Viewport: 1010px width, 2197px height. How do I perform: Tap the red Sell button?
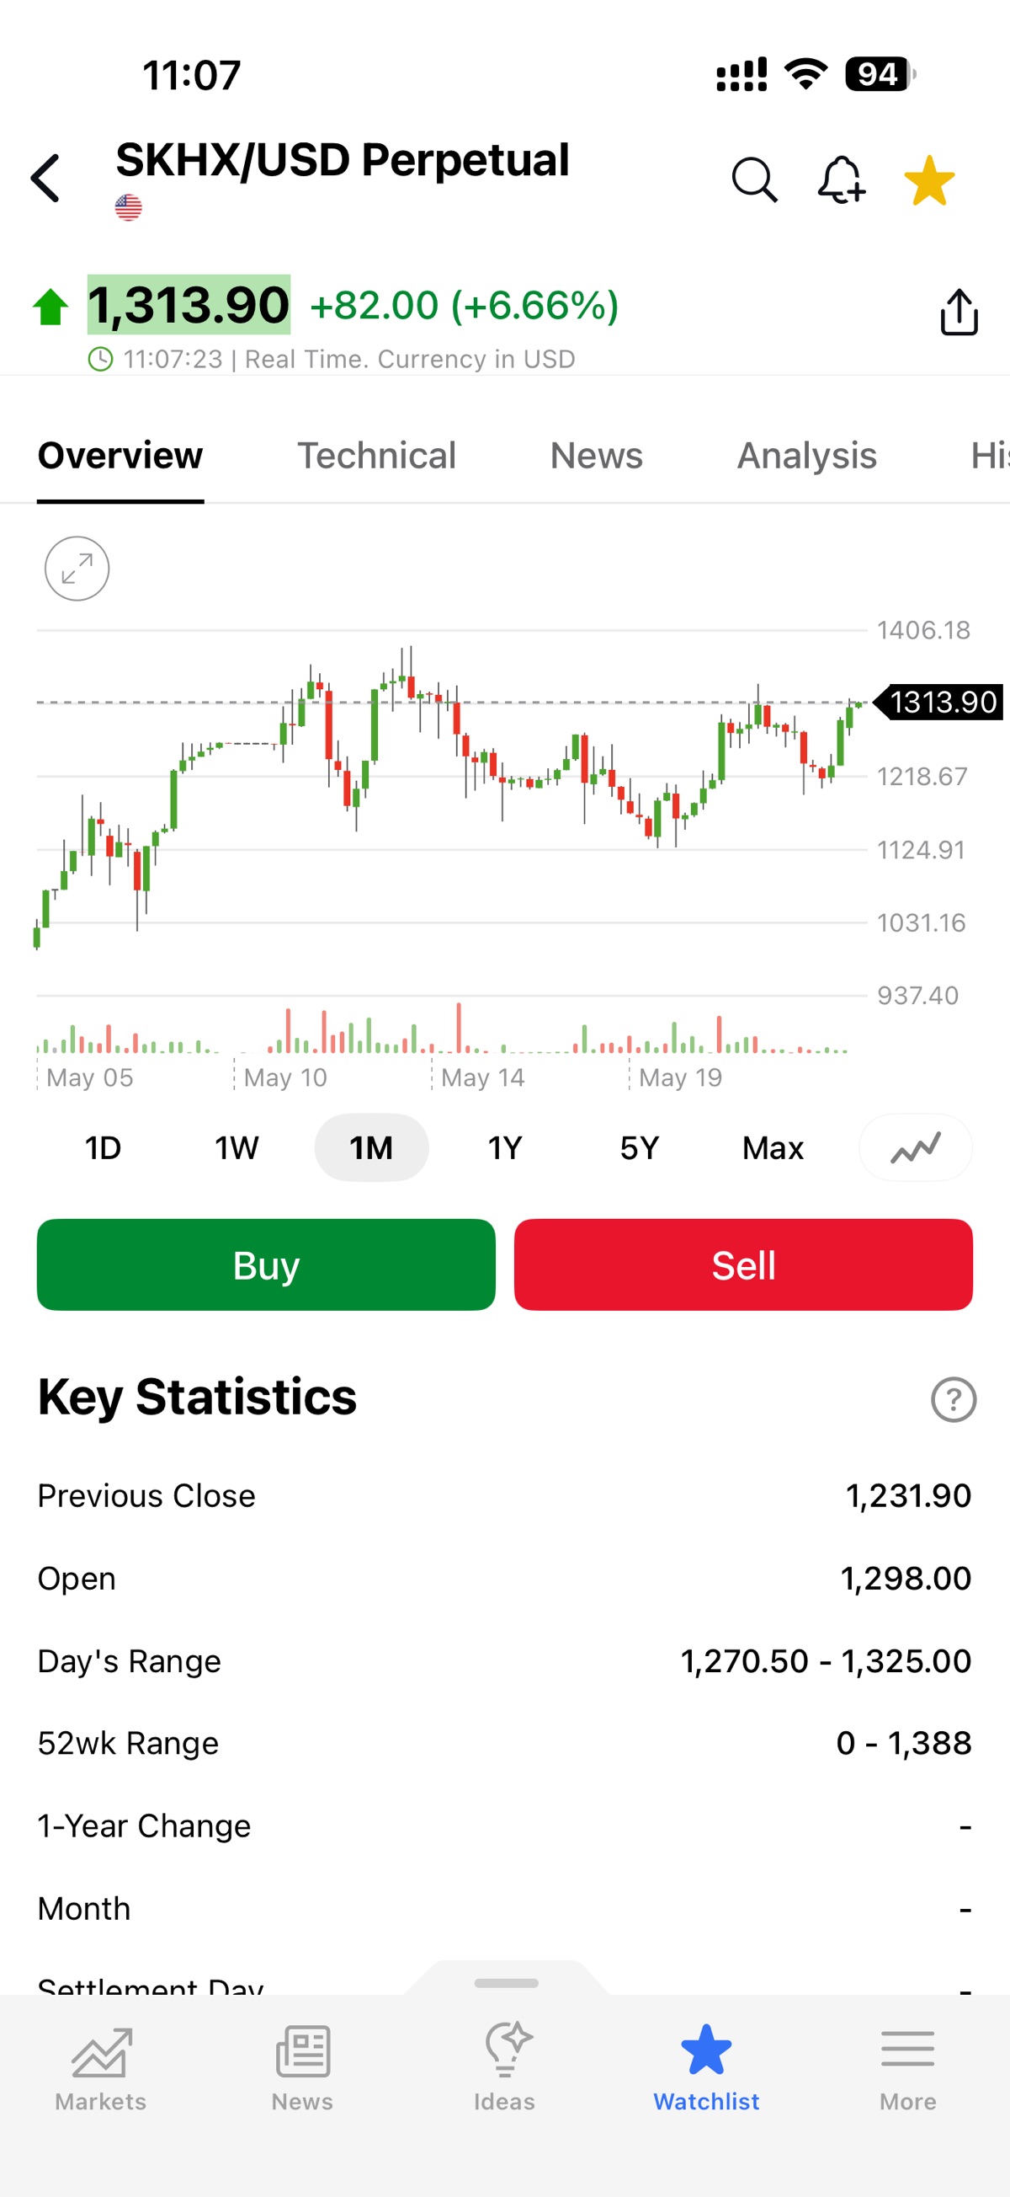(743, 1264)
